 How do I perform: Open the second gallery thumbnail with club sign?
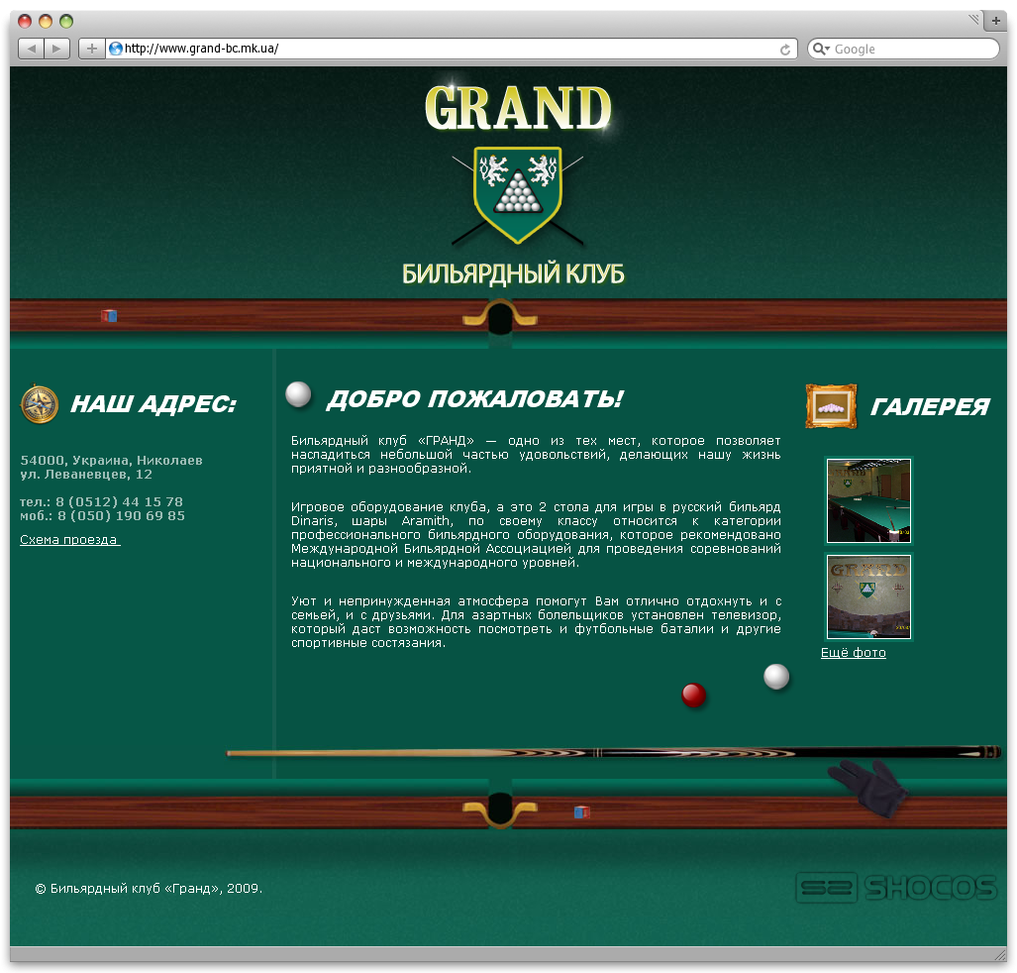point(868,596)
